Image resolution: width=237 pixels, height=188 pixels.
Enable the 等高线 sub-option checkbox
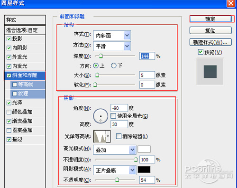click(15, 85)
